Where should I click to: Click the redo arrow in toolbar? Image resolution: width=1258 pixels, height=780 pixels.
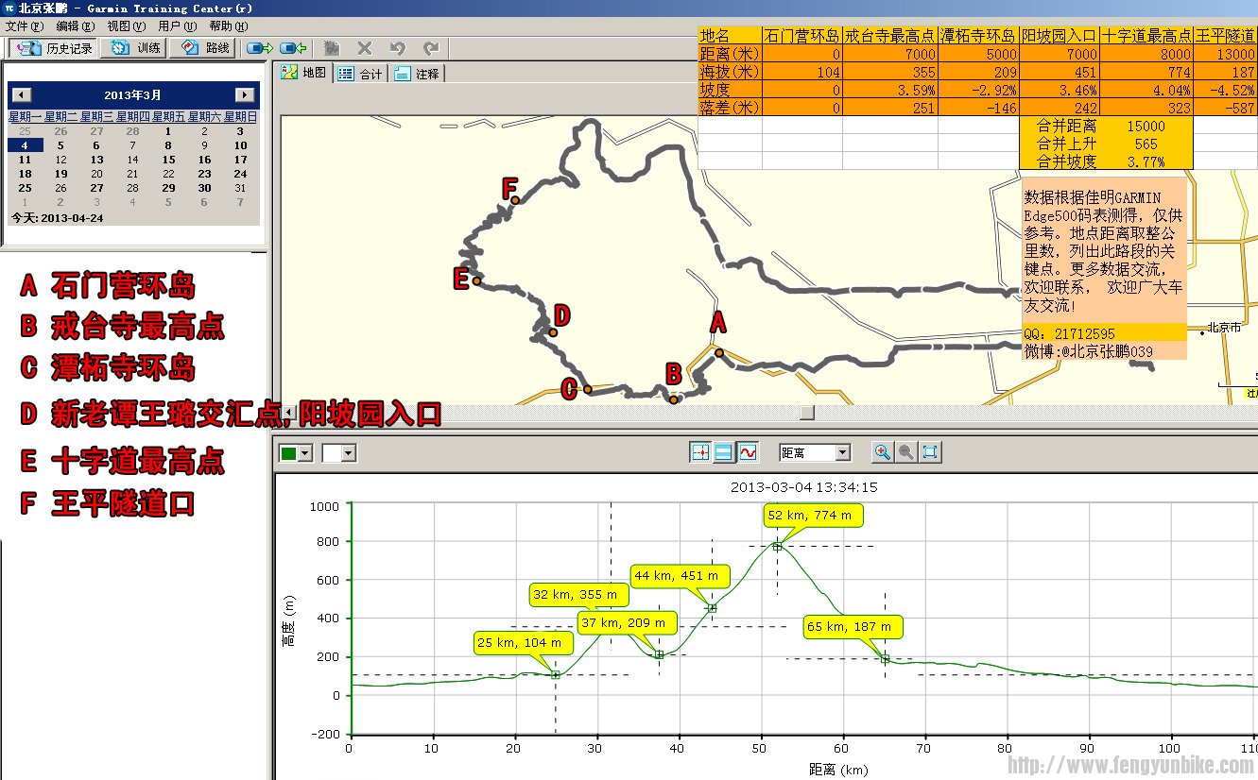431,47
